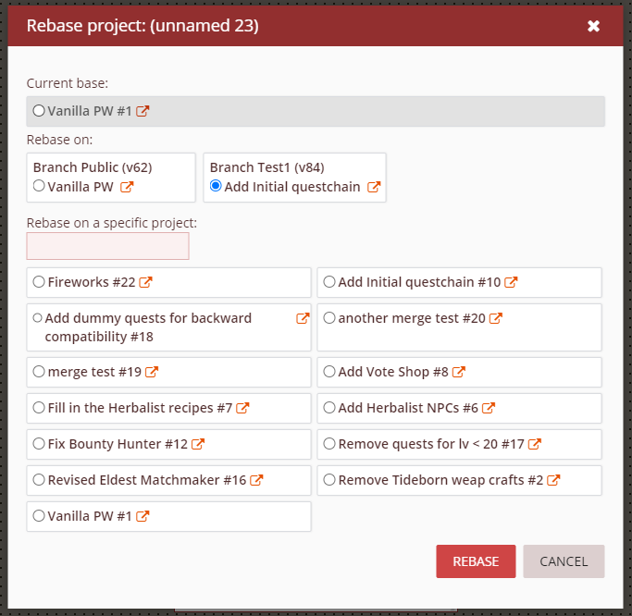Open external link for Add Herbalist NPCs #6

(x=489, y=408)
